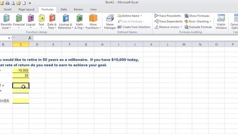Select column M header
The height and width of the screenshot is (134, 238).
(184, 45)
